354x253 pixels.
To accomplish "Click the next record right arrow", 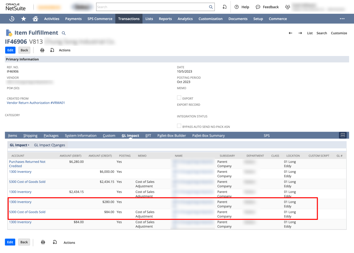I will coord(300,33).
